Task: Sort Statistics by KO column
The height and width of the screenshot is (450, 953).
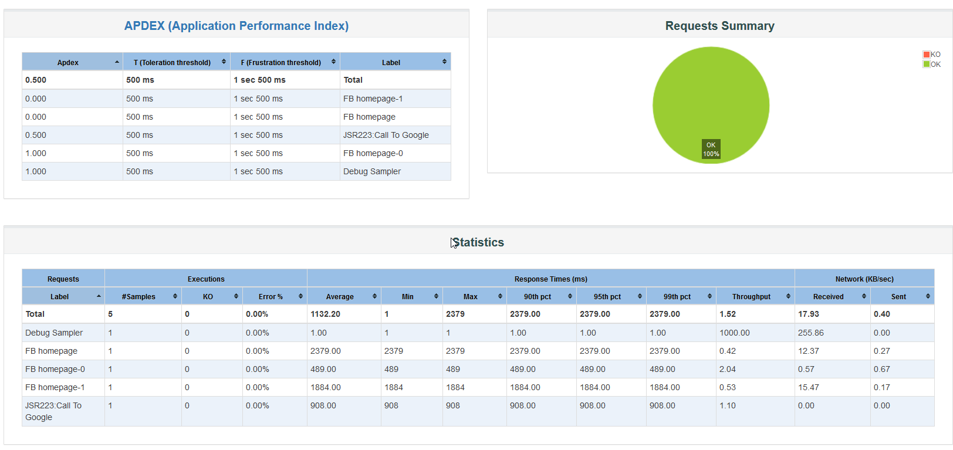Action: (212, 296)
